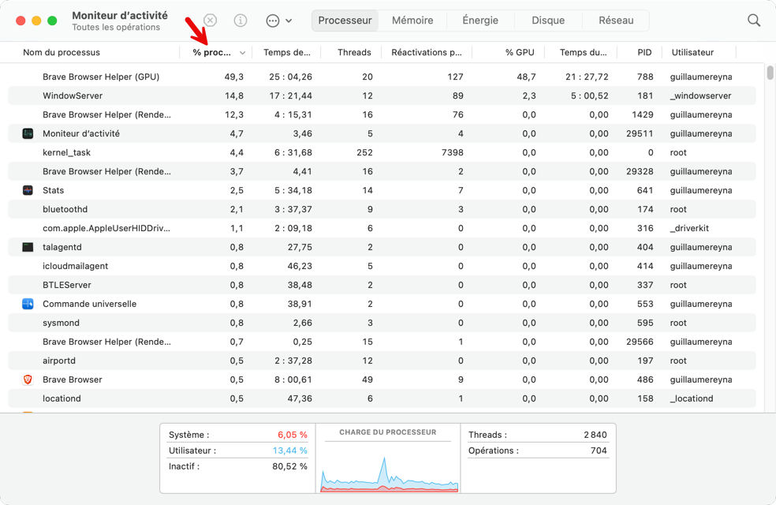
Task: Switch to the Mémoire tab
Action: [x=412, y=21]
